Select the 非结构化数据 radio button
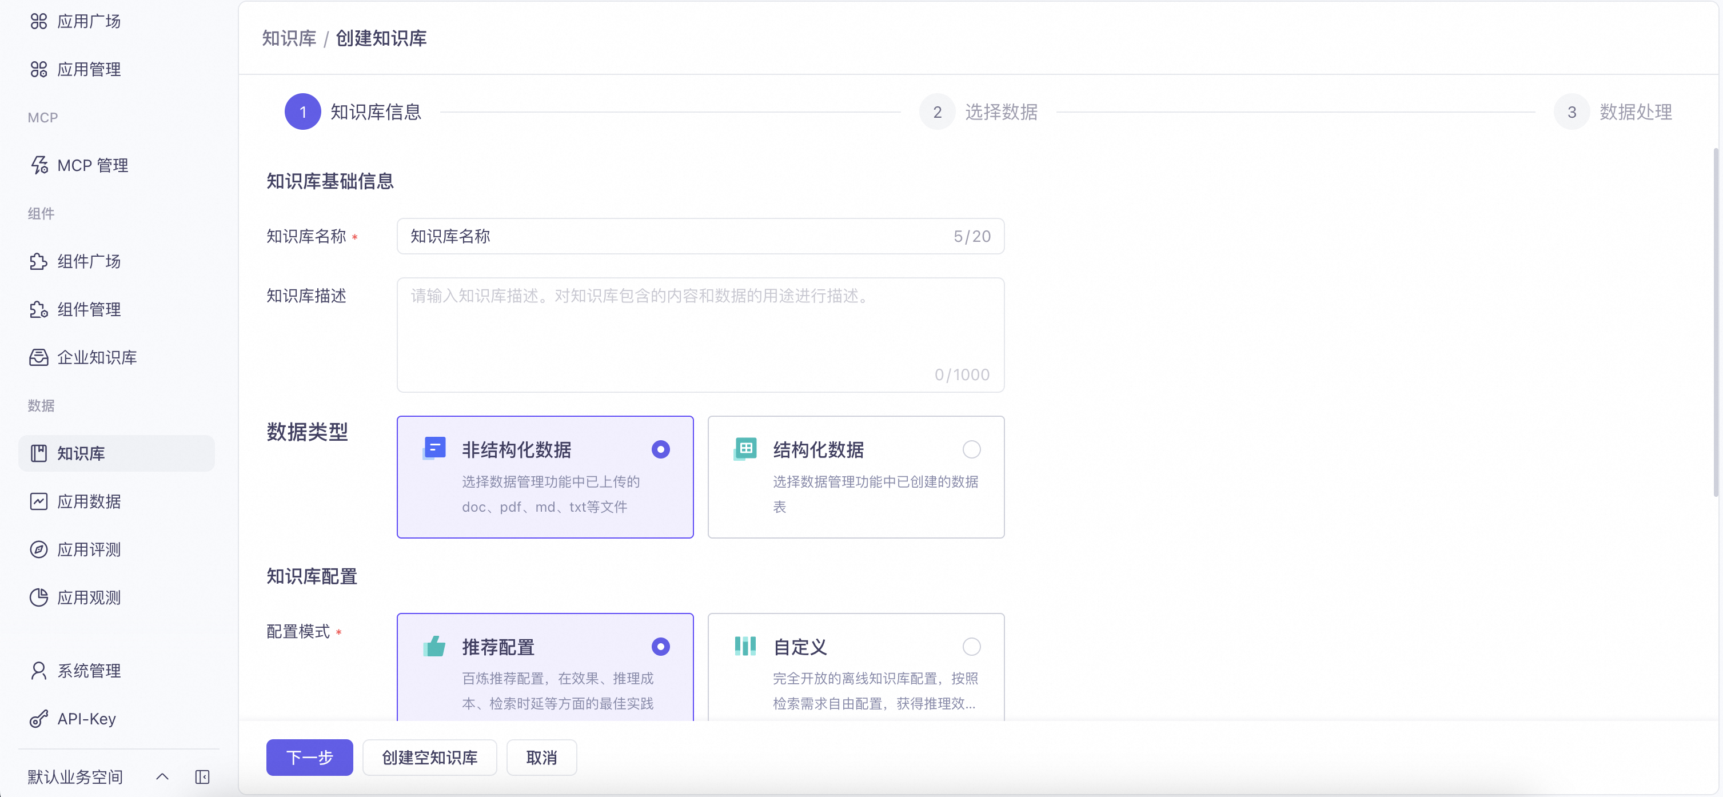The width and height of the screenshot is (1723, 797). pyautogui.click(x=660, y=450)
